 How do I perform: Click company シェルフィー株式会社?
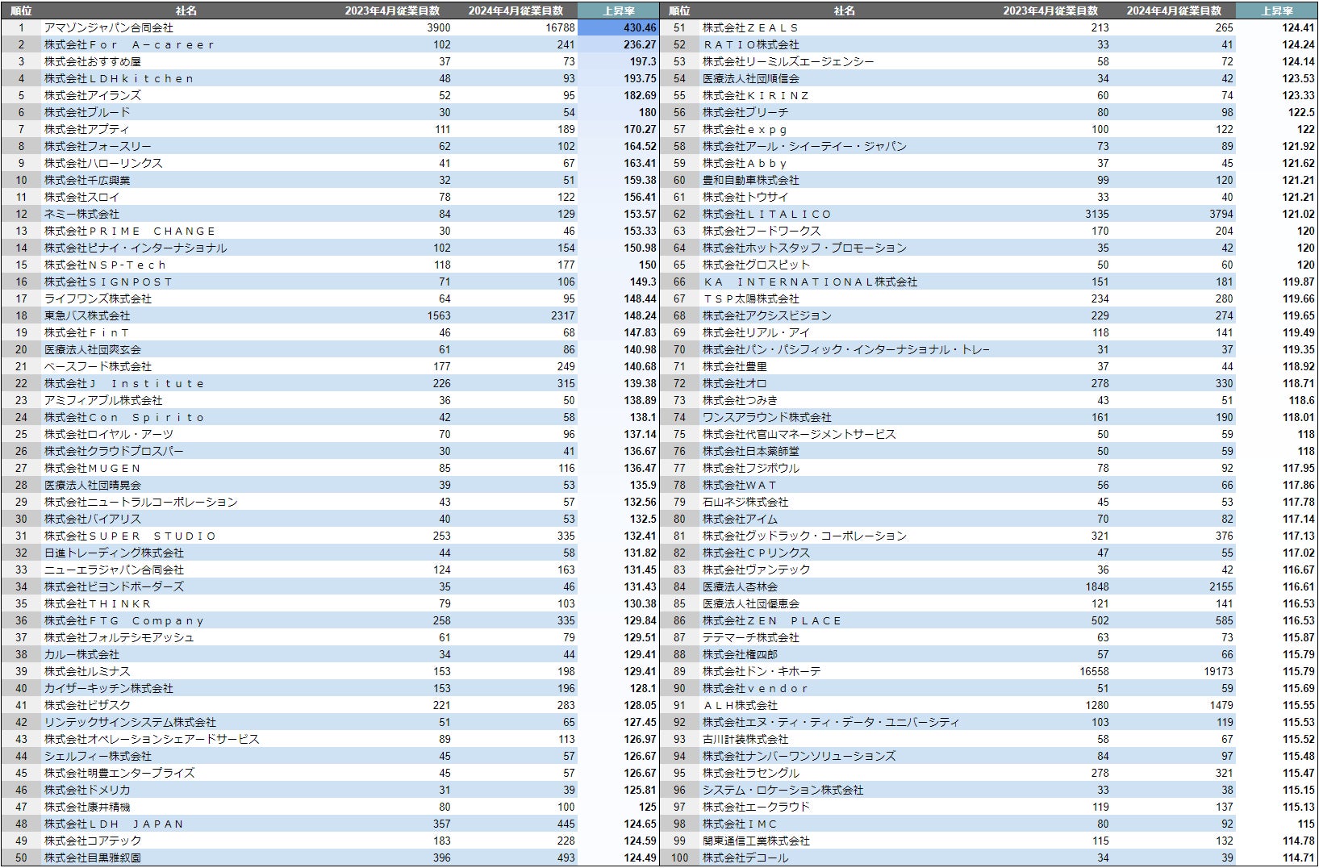[x=98, y=756]
